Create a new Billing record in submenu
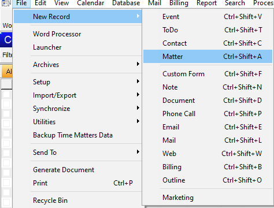 208,167
